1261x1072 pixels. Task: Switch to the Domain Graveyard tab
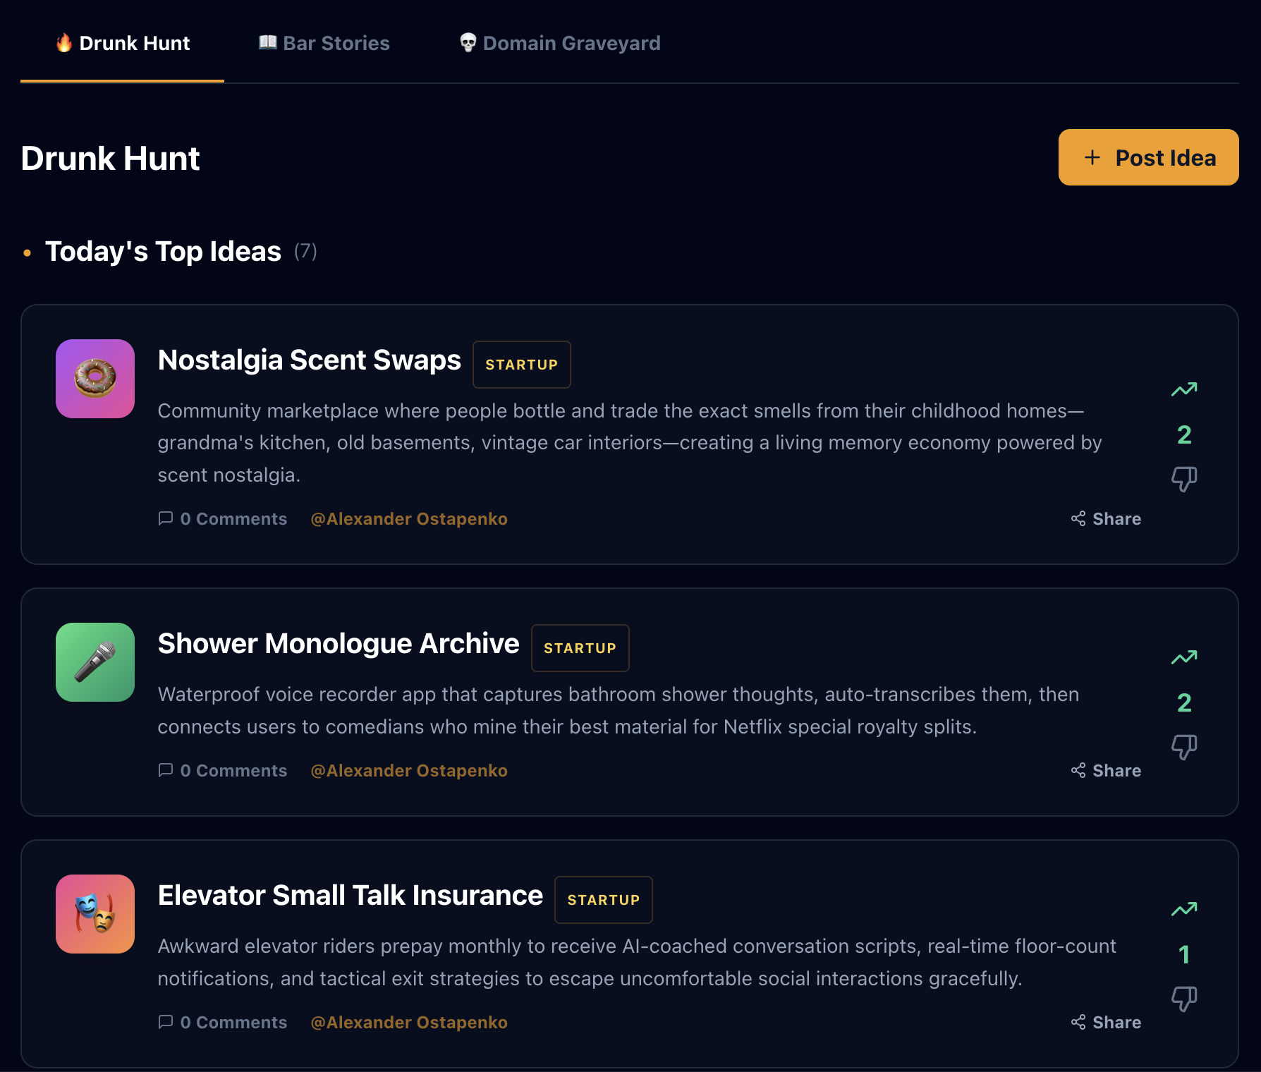point(559,43)
